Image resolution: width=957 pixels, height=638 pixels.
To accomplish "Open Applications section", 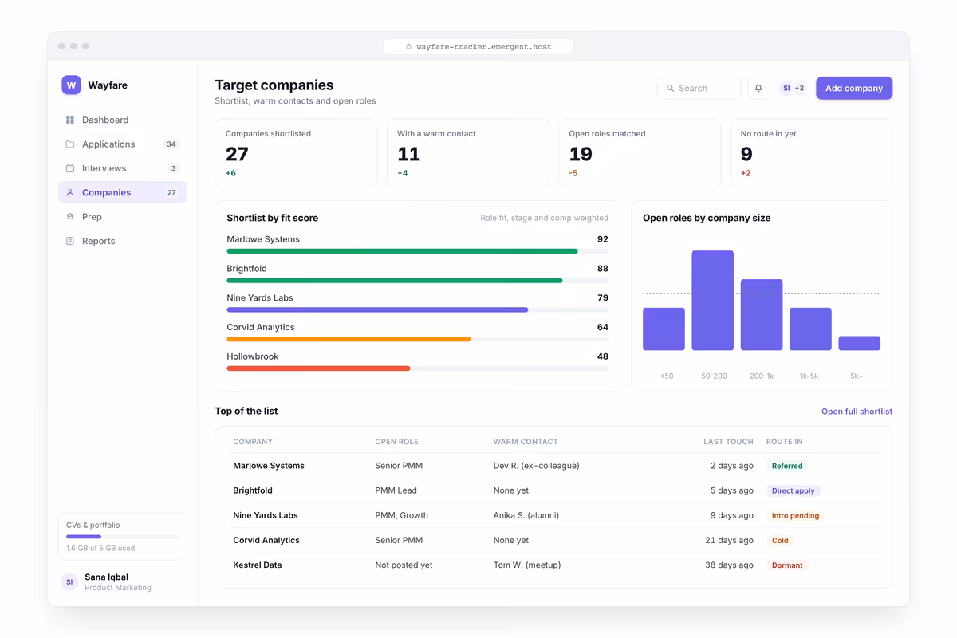I will click(123, 144).
